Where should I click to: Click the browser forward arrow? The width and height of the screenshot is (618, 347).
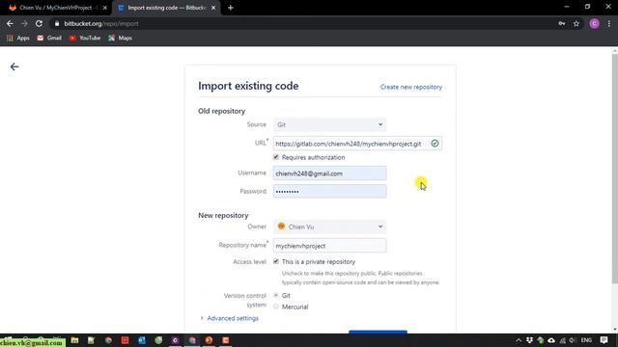point(24,23)
